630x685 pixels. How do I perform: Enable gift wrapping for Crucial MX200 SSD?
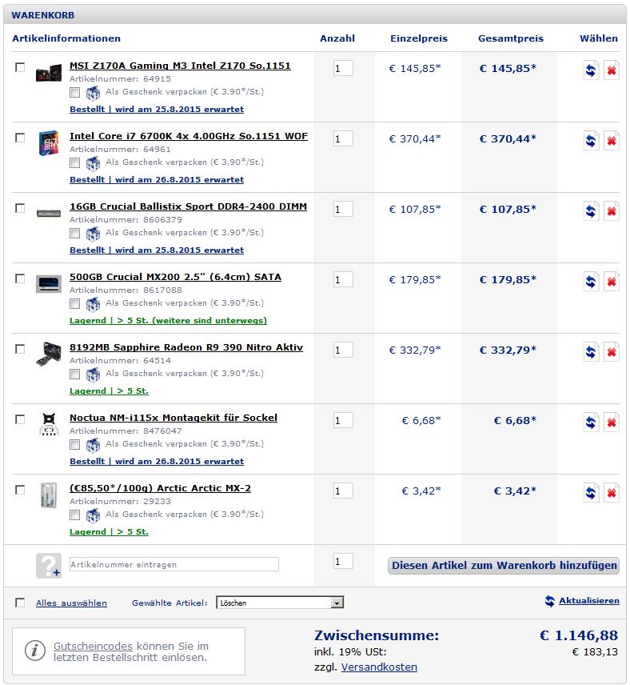point(74,303)
